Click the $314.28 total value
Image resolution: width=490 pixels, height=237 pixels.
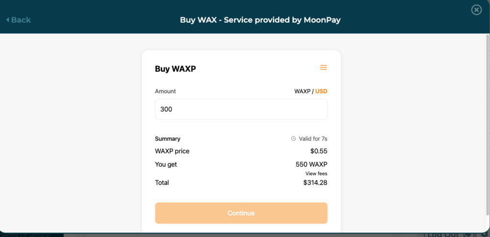(315, 182)
